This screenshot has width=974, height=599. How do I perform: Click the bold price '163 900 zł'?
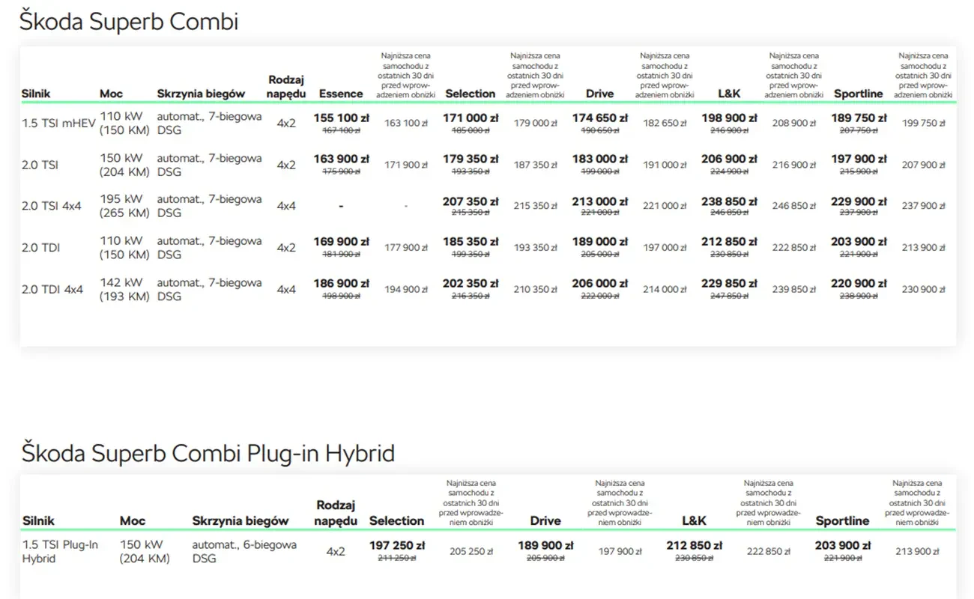(x=341, y=159)
